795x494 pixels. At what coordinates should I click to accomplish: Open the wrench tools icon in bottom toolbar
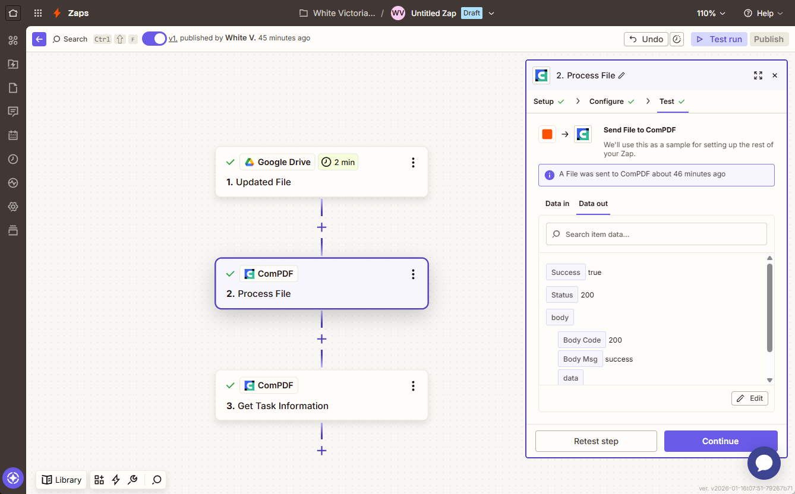pos(133,480)
